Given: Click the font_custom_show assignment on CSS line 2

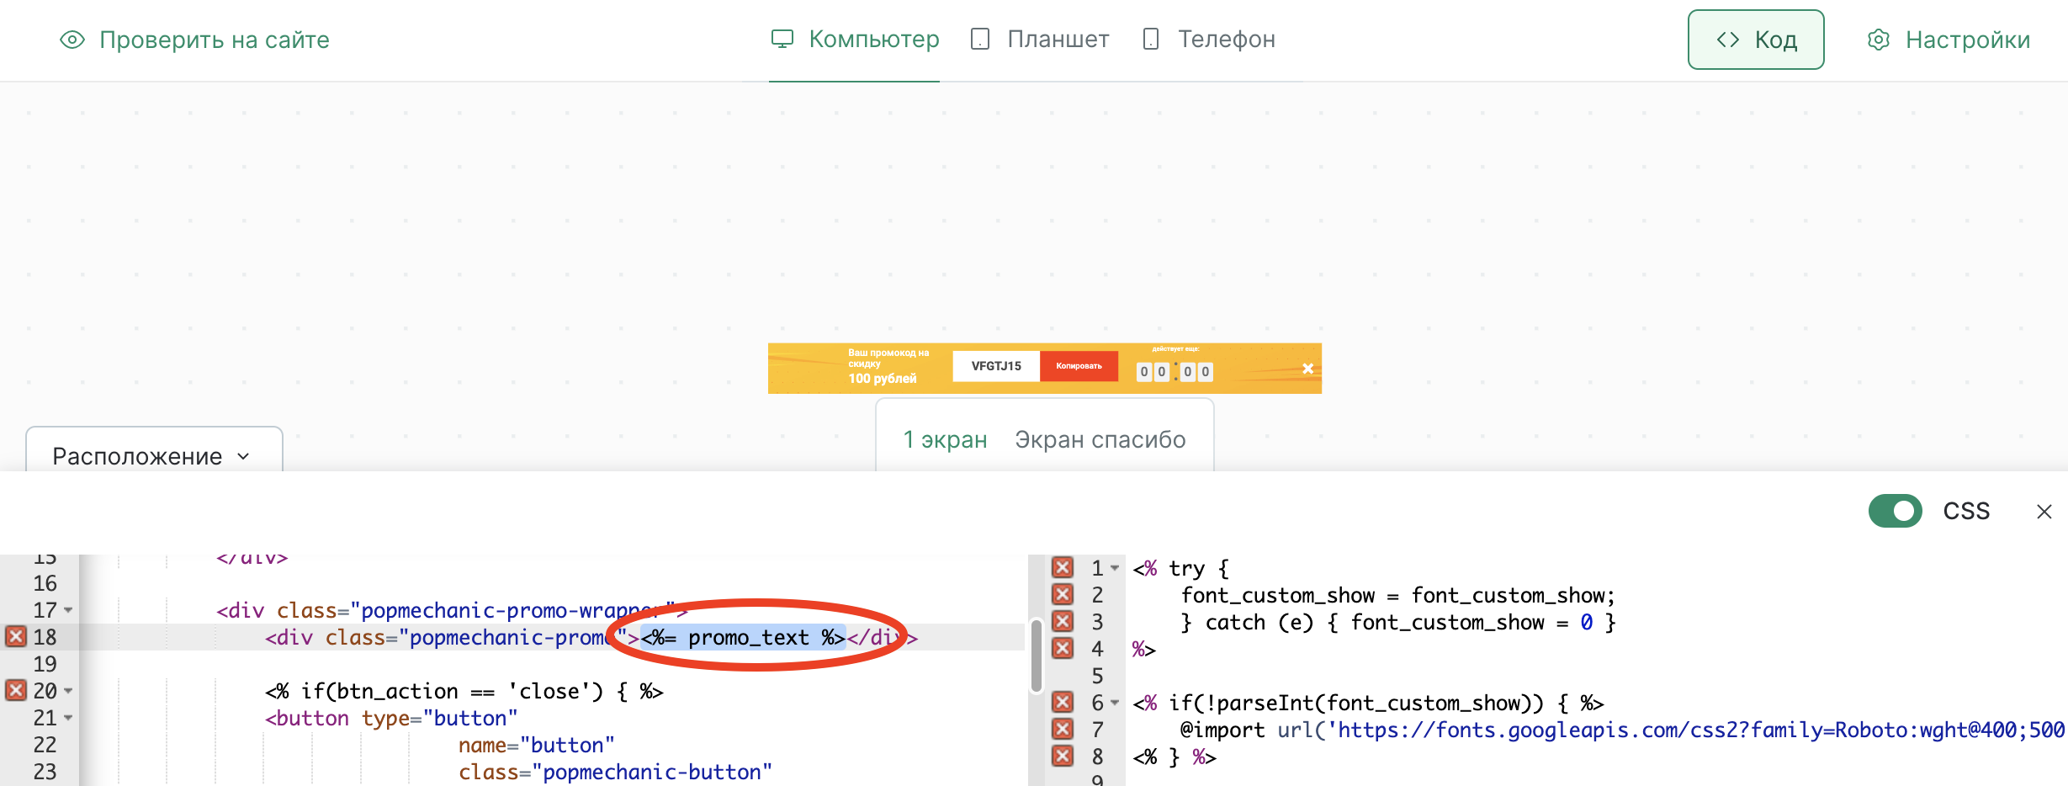Looking at the screenshot, I should (x=1398, y=595).
